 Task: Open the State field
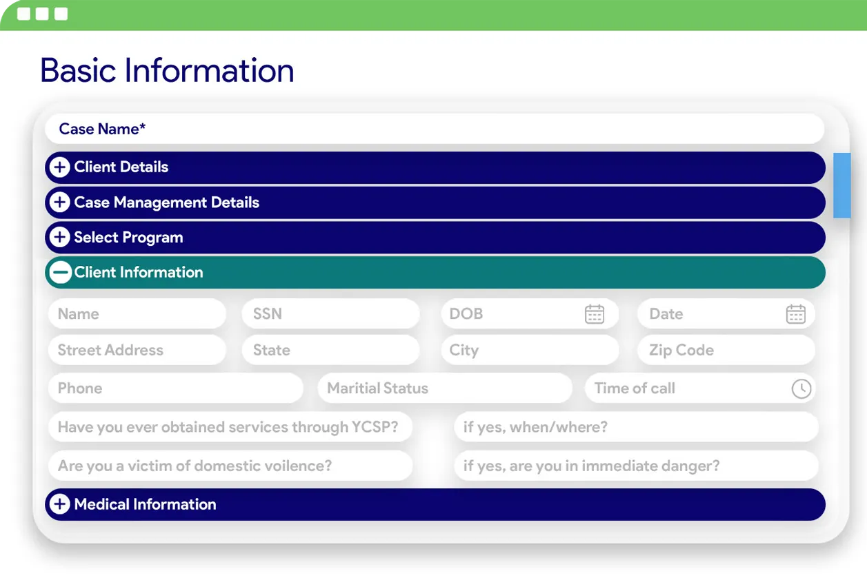[x=330, y=350]
